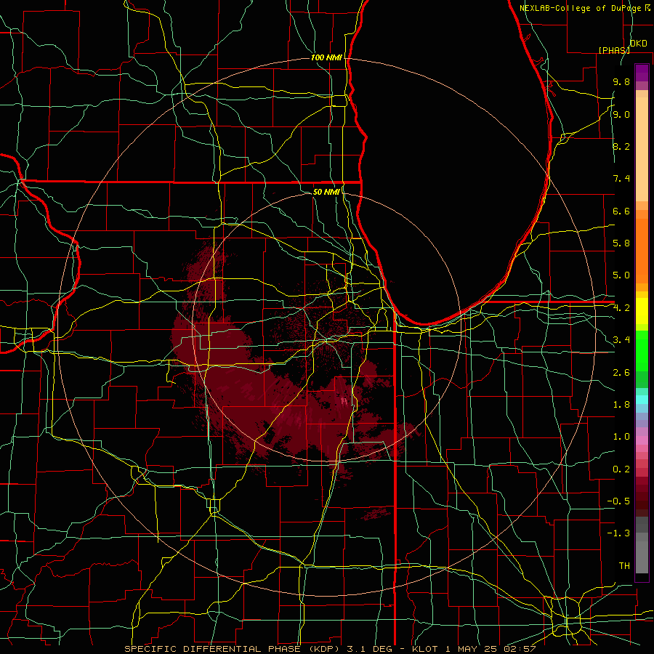Click the 2.6 legend value
Screen dimensions: 654x654
pos(621,373)
